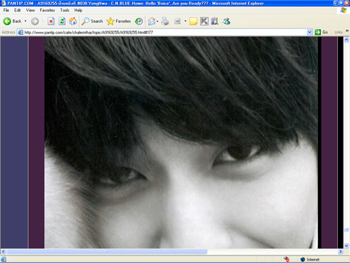Open the Edit menu
The width and height of the screenshot is (350, 263).
pyautogui.click(x=17, y=10)
